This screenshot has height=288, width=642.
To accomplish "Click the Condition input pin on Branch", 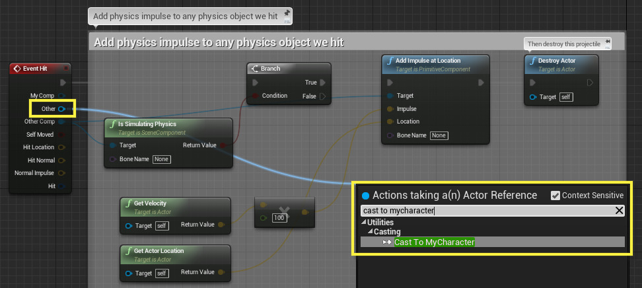I will pos(256,96).
